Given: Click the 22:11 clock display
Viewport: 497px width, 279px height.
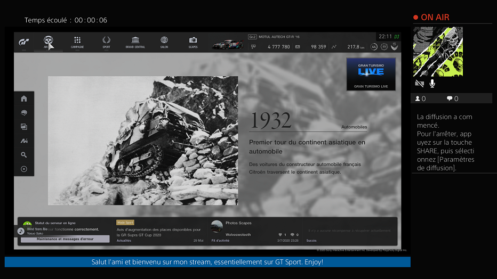Looking at the screenshot, I should click(385, 37).
